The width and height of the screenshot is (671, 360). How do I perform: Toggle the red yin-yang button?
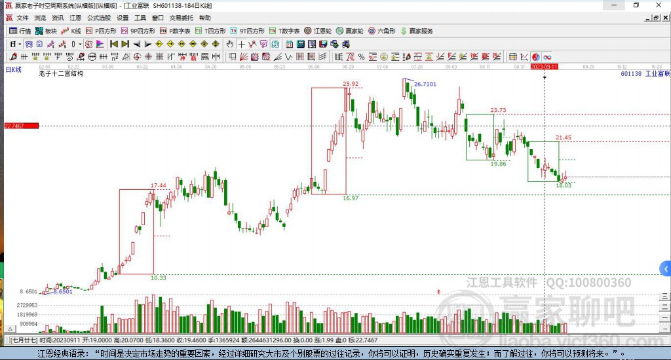click(535, 56)
